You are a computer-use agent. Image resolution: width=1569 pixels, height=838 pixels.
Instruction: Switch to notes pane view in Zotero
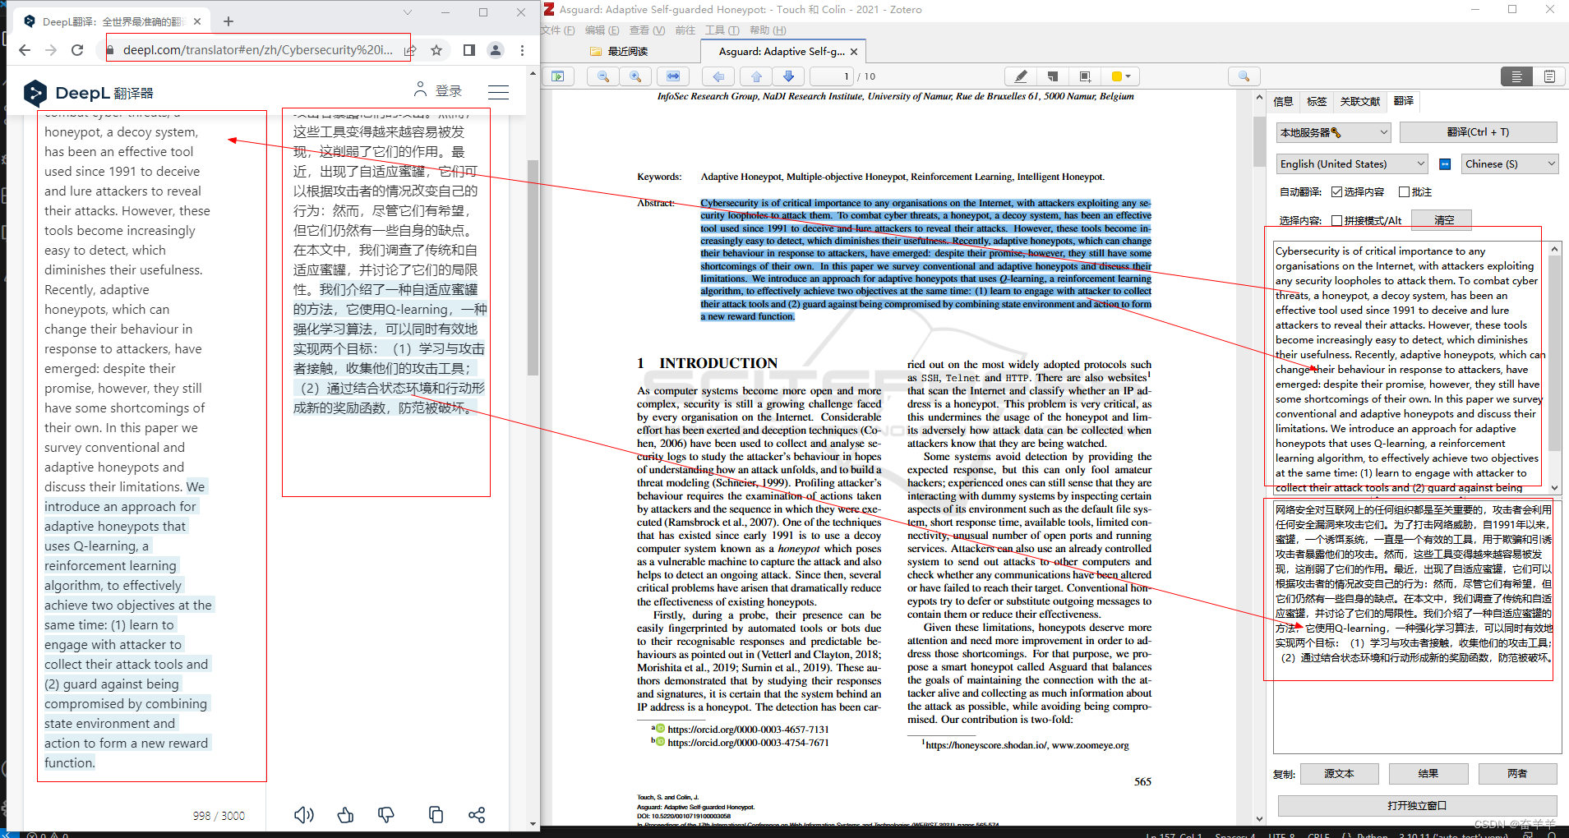point(1549,76)
